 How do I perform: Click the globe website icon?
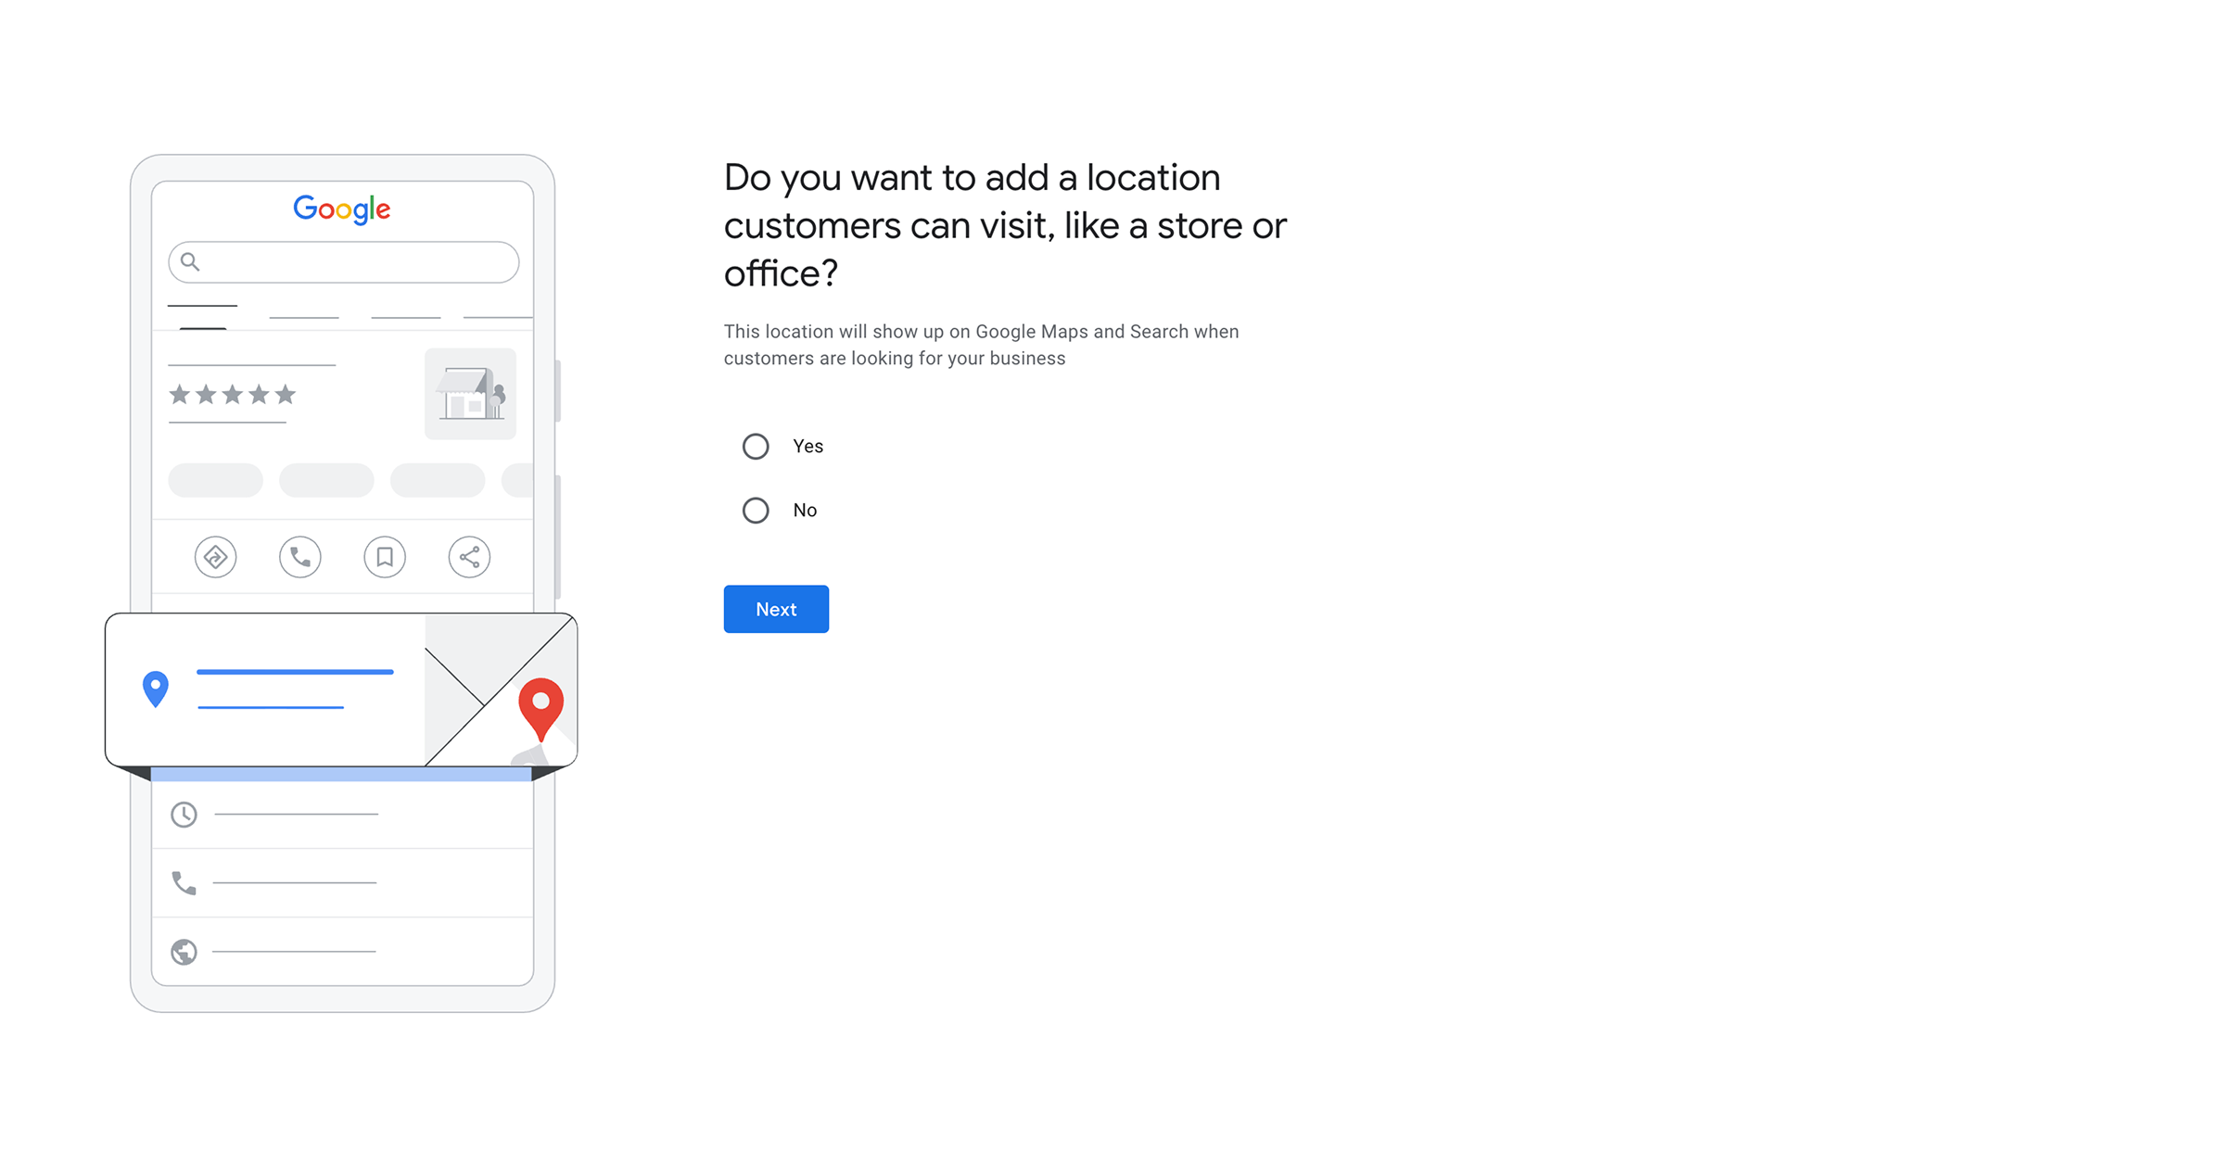(x=184, y=952)
